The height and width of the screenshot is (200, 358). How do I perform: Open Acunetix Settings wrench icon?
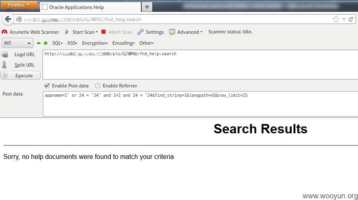coord(141,32)
